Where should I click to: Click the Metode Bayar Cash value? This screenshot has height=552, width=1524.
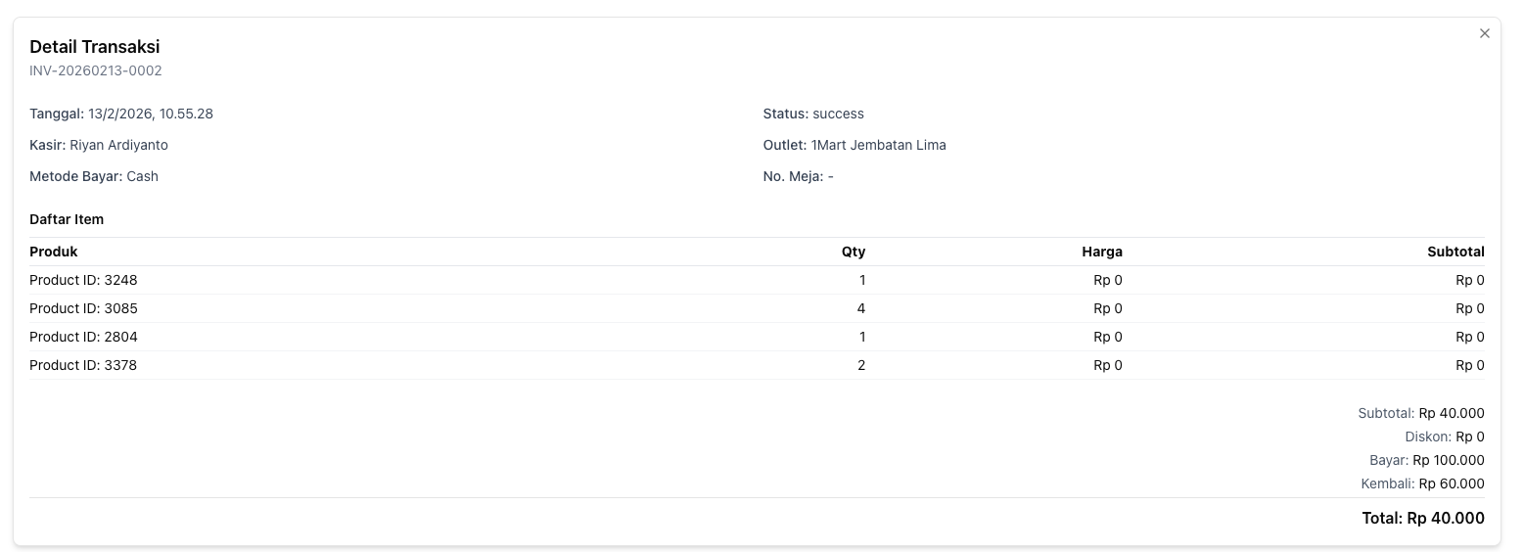142,176
